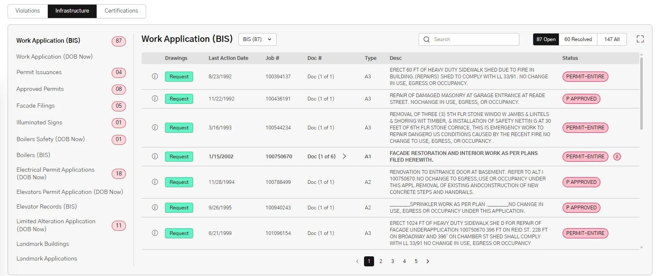
Task: Go to page 2
Action: 381,261
